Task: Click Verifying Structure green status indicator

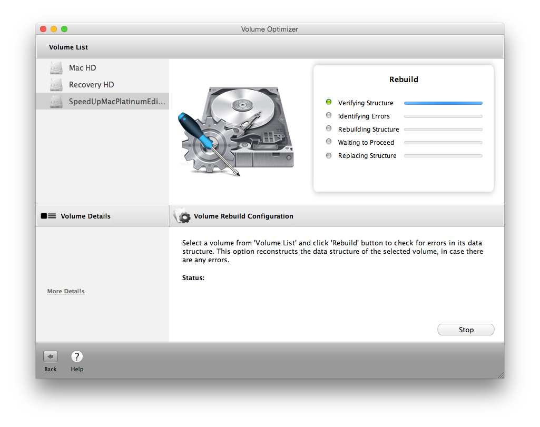Action: 329,102
